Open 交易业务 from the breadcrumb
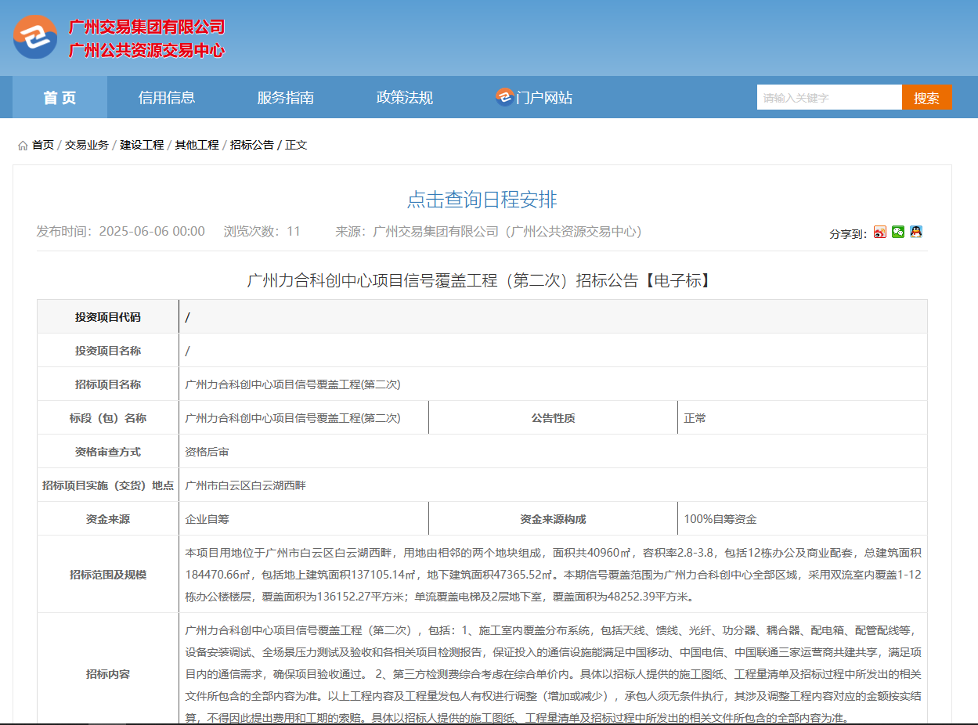The height and width of the screenshot is (725, 978). coord(87,146)
